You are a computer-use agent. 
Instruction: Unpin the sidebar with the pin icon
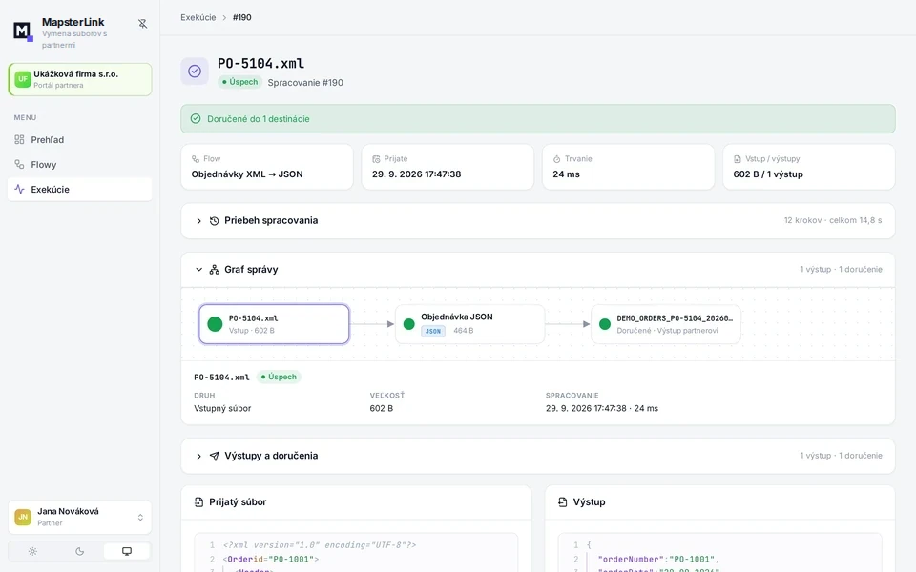(142, 23)
